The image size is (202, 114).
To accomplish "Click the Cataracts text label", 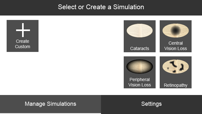I will pos(140,48).
